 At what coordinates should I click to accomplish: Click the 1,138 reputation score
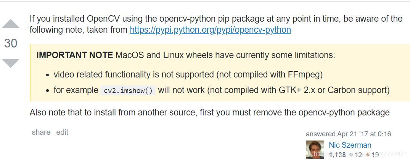click(x=337, y=155)
